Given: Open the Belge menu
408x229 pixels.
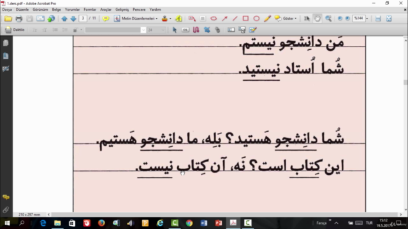Looking at the screenshot, I should [x=57, y=10].
